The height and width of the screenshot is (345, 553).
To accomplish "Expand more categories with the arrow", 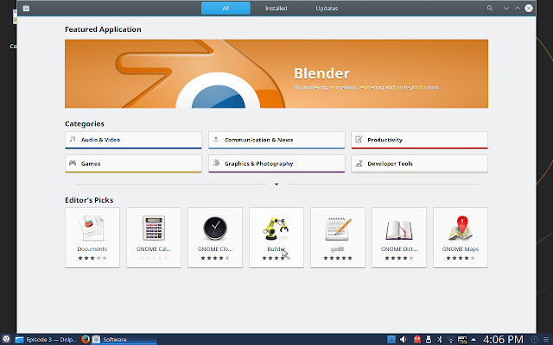I will 276,184.
